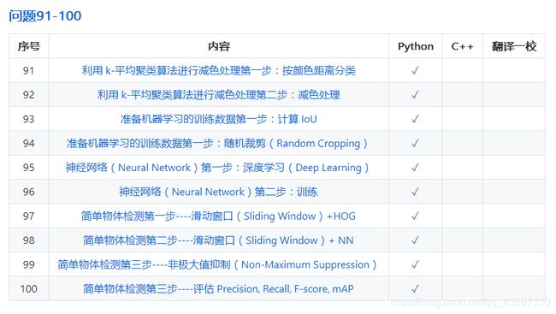Click the number cell 99
This screenshot has height=314, width=556.
tap(29, 264)
